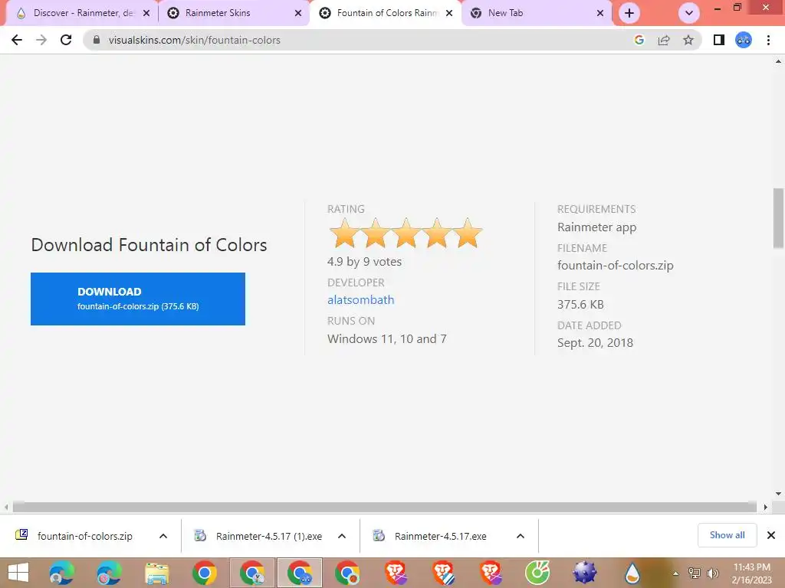Open the green circular app in the taskbar
This screenshot has height=588, width=785.
pos(537,573)
